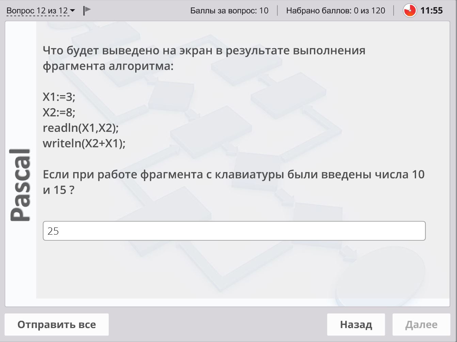Screen dimensions: 457x342
Task: Click the sentence starting "Если при работе фрагмента"
Action: 234,174
